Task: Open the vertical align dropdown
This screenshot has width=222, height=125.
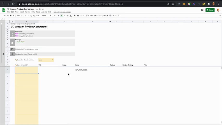Action: 92,16
